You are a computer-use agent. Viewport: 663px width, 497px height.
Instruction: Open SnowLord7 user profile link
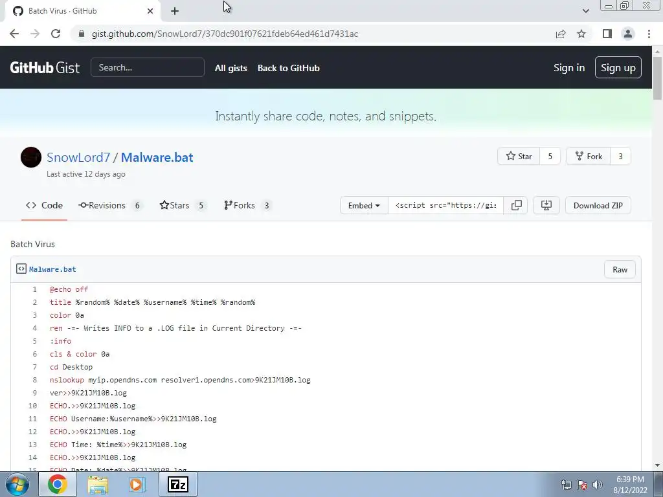[78, 157]
